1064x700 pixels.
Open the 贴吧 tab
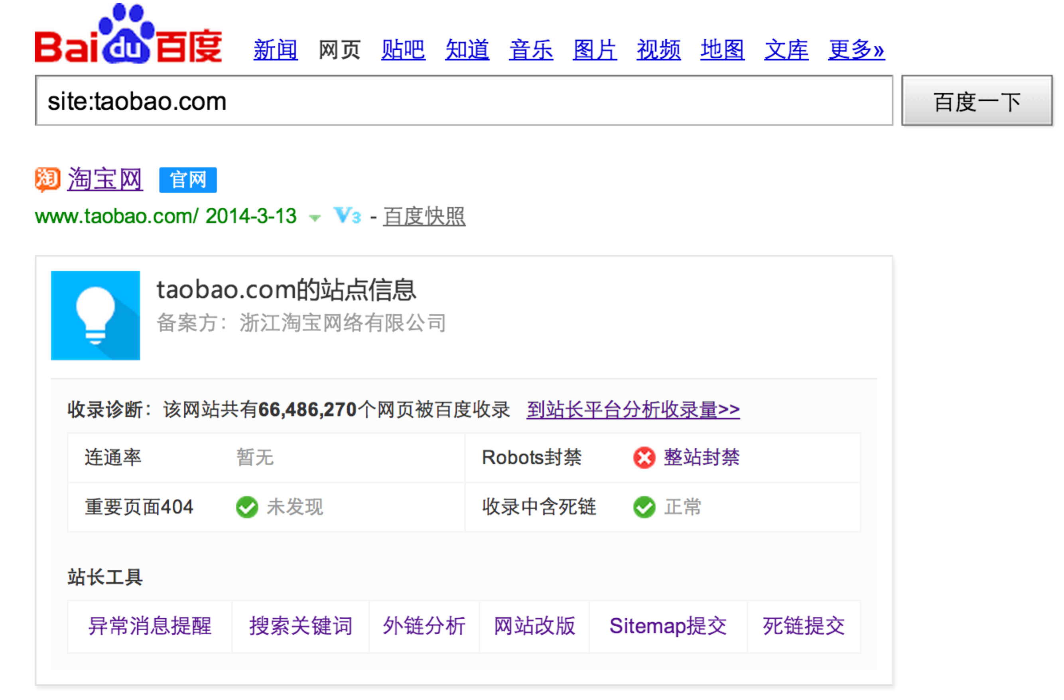point(403,49)
